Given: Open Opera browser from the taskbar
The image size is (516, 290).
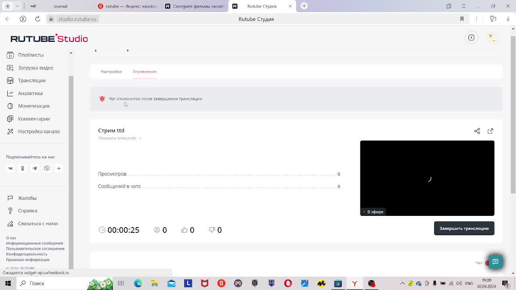Looking at the screenshot, I should pos(288,283).
